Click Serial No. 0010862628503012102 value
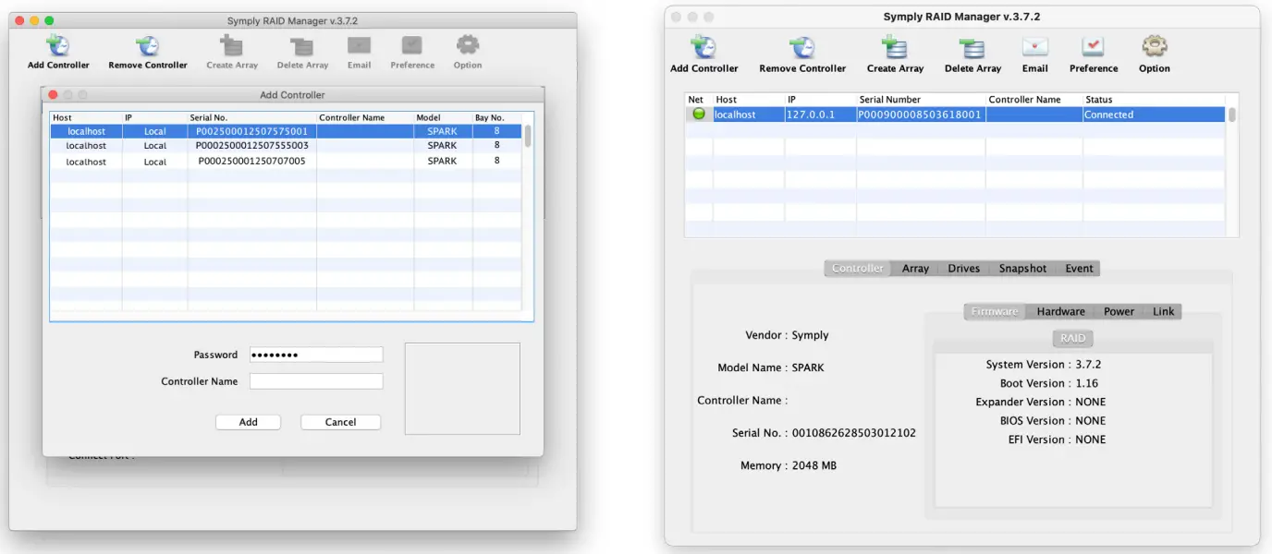Image resolution: width=1272 pixels, height=554 pixels. coord(854,433)
